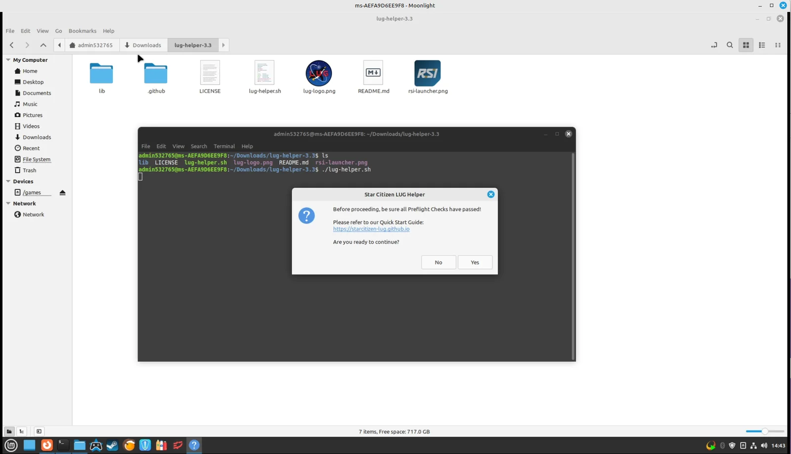Click Yes in Star Citizen LUG Helper dialog
The image size is (791, 454).
click(475, 262)
